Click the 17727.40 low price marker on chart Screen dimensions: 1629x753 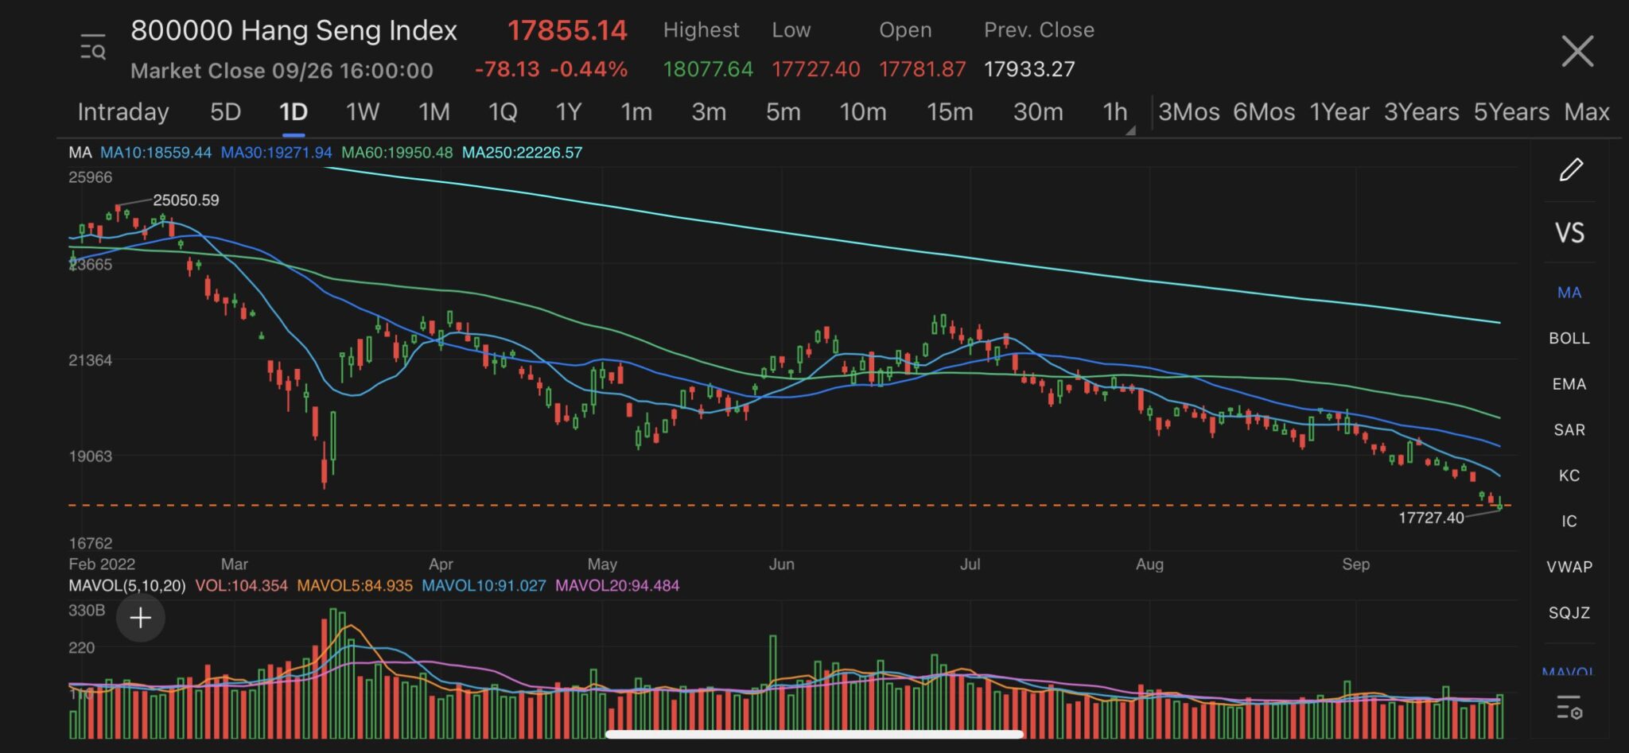[1431, 518]
